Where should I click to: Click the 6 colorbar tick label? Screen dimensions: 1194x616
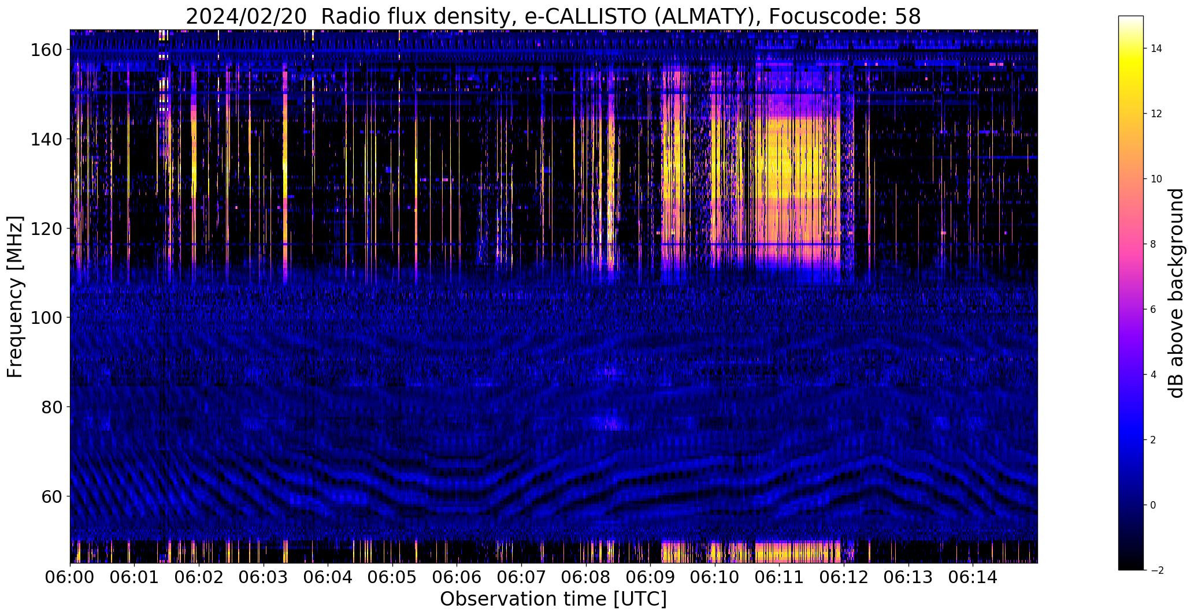(1153, 309)
